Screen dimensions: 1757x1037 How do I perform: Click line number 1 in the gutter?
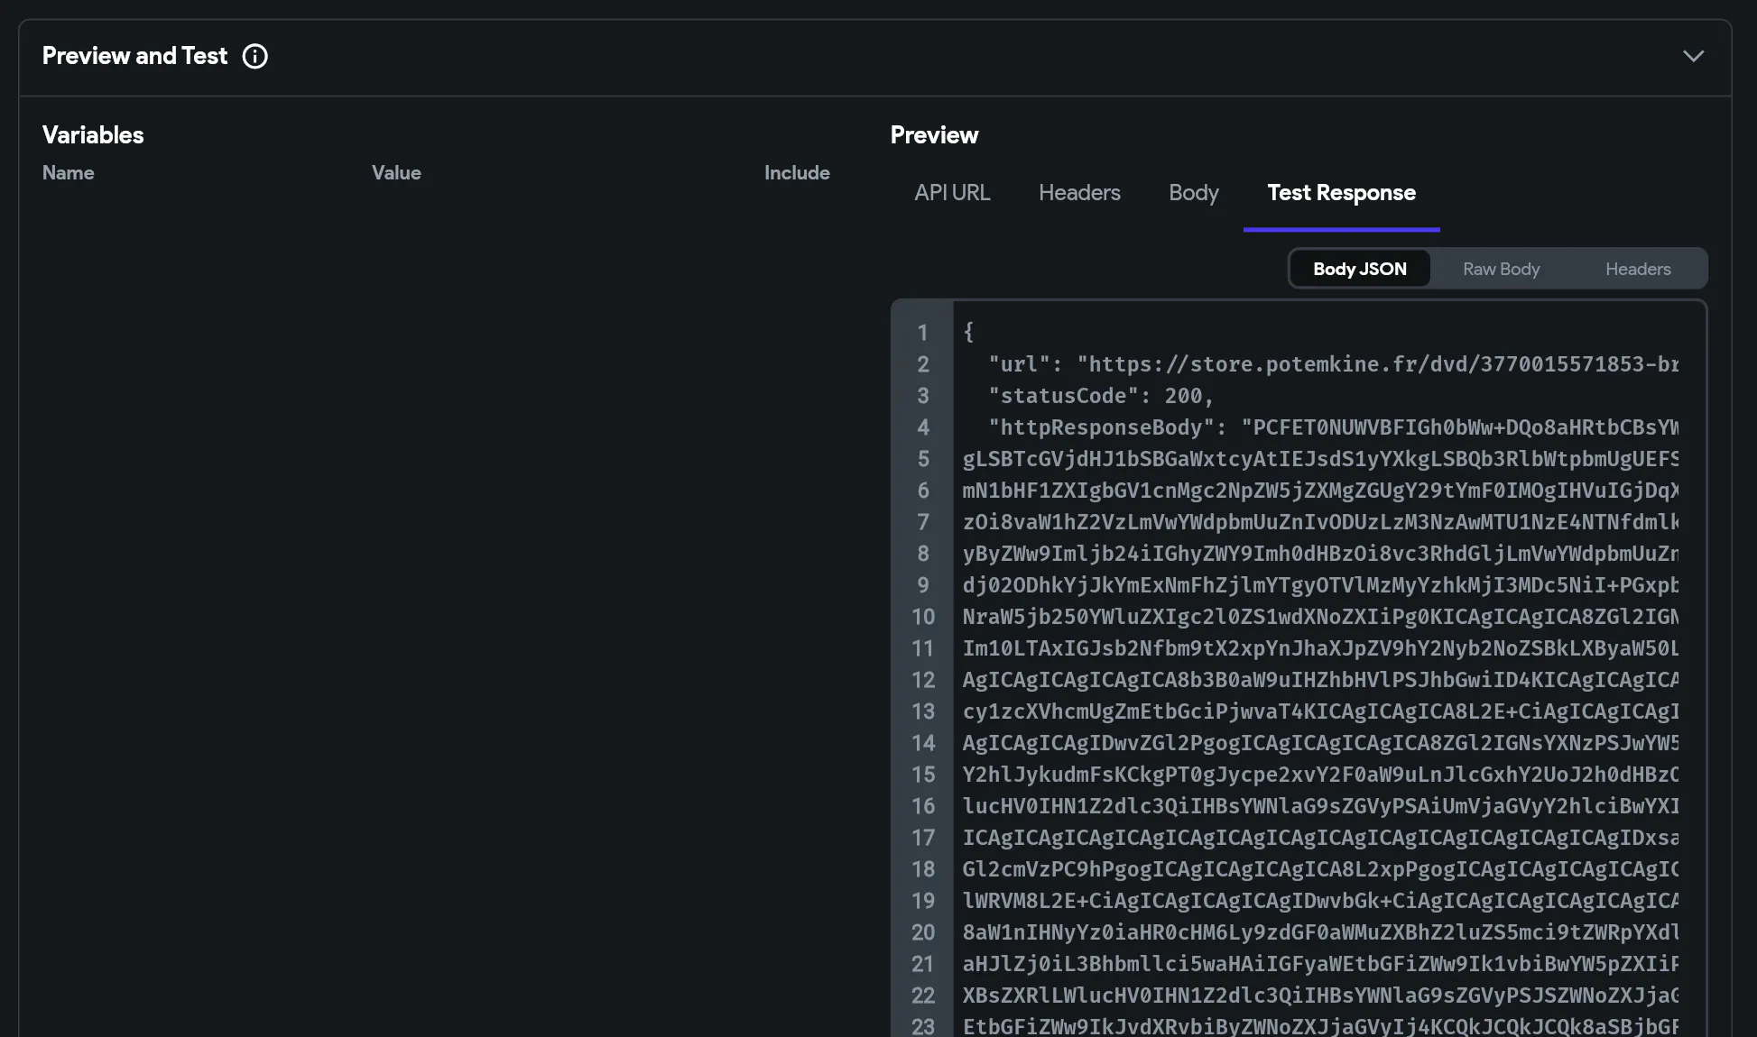[x=922, y=333]
